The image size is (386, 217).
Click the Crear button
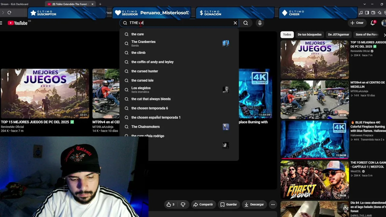click(x=357, y=23)
